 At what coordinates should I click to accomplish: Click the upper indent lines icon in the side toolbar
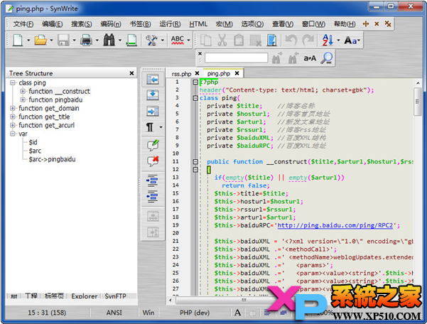click(153, 180)
